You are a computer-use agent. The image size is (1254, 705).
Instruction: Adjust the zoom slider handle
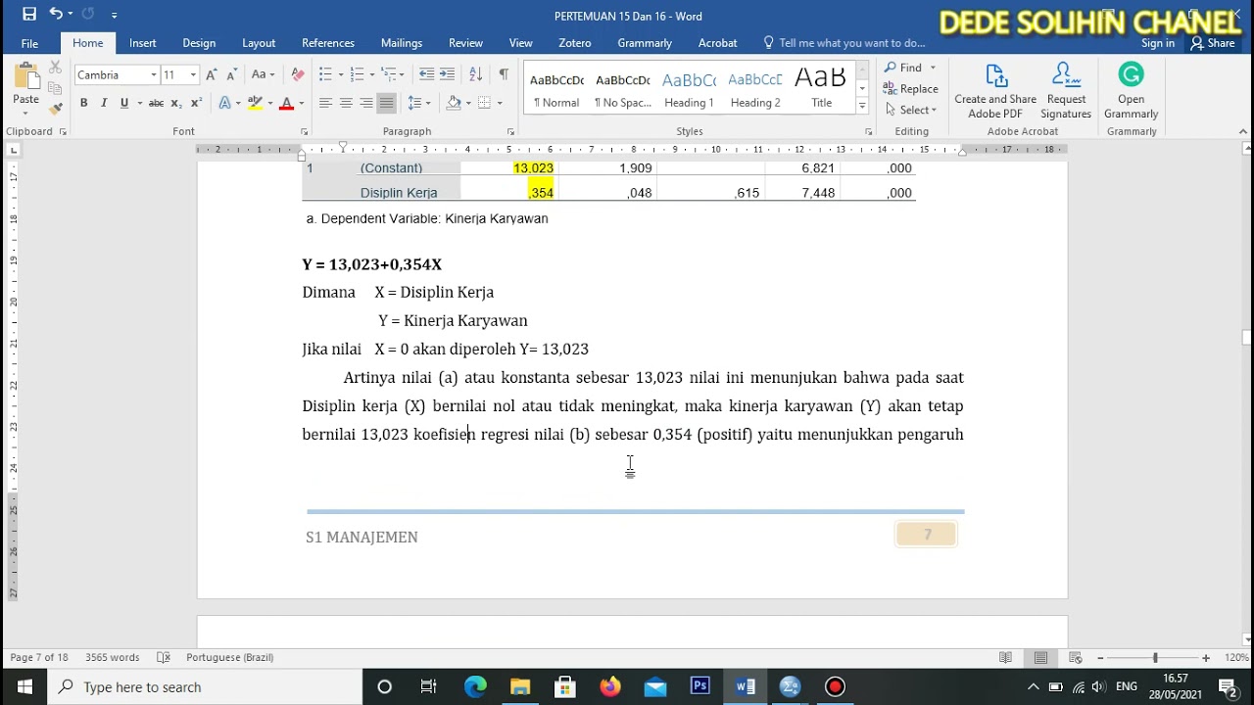[1155, 658]
